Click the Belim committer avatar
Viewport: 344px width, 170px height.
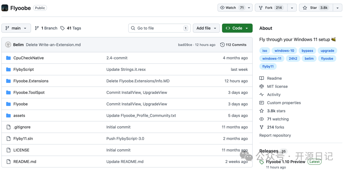pyautogui.click(x=8, y=45)
